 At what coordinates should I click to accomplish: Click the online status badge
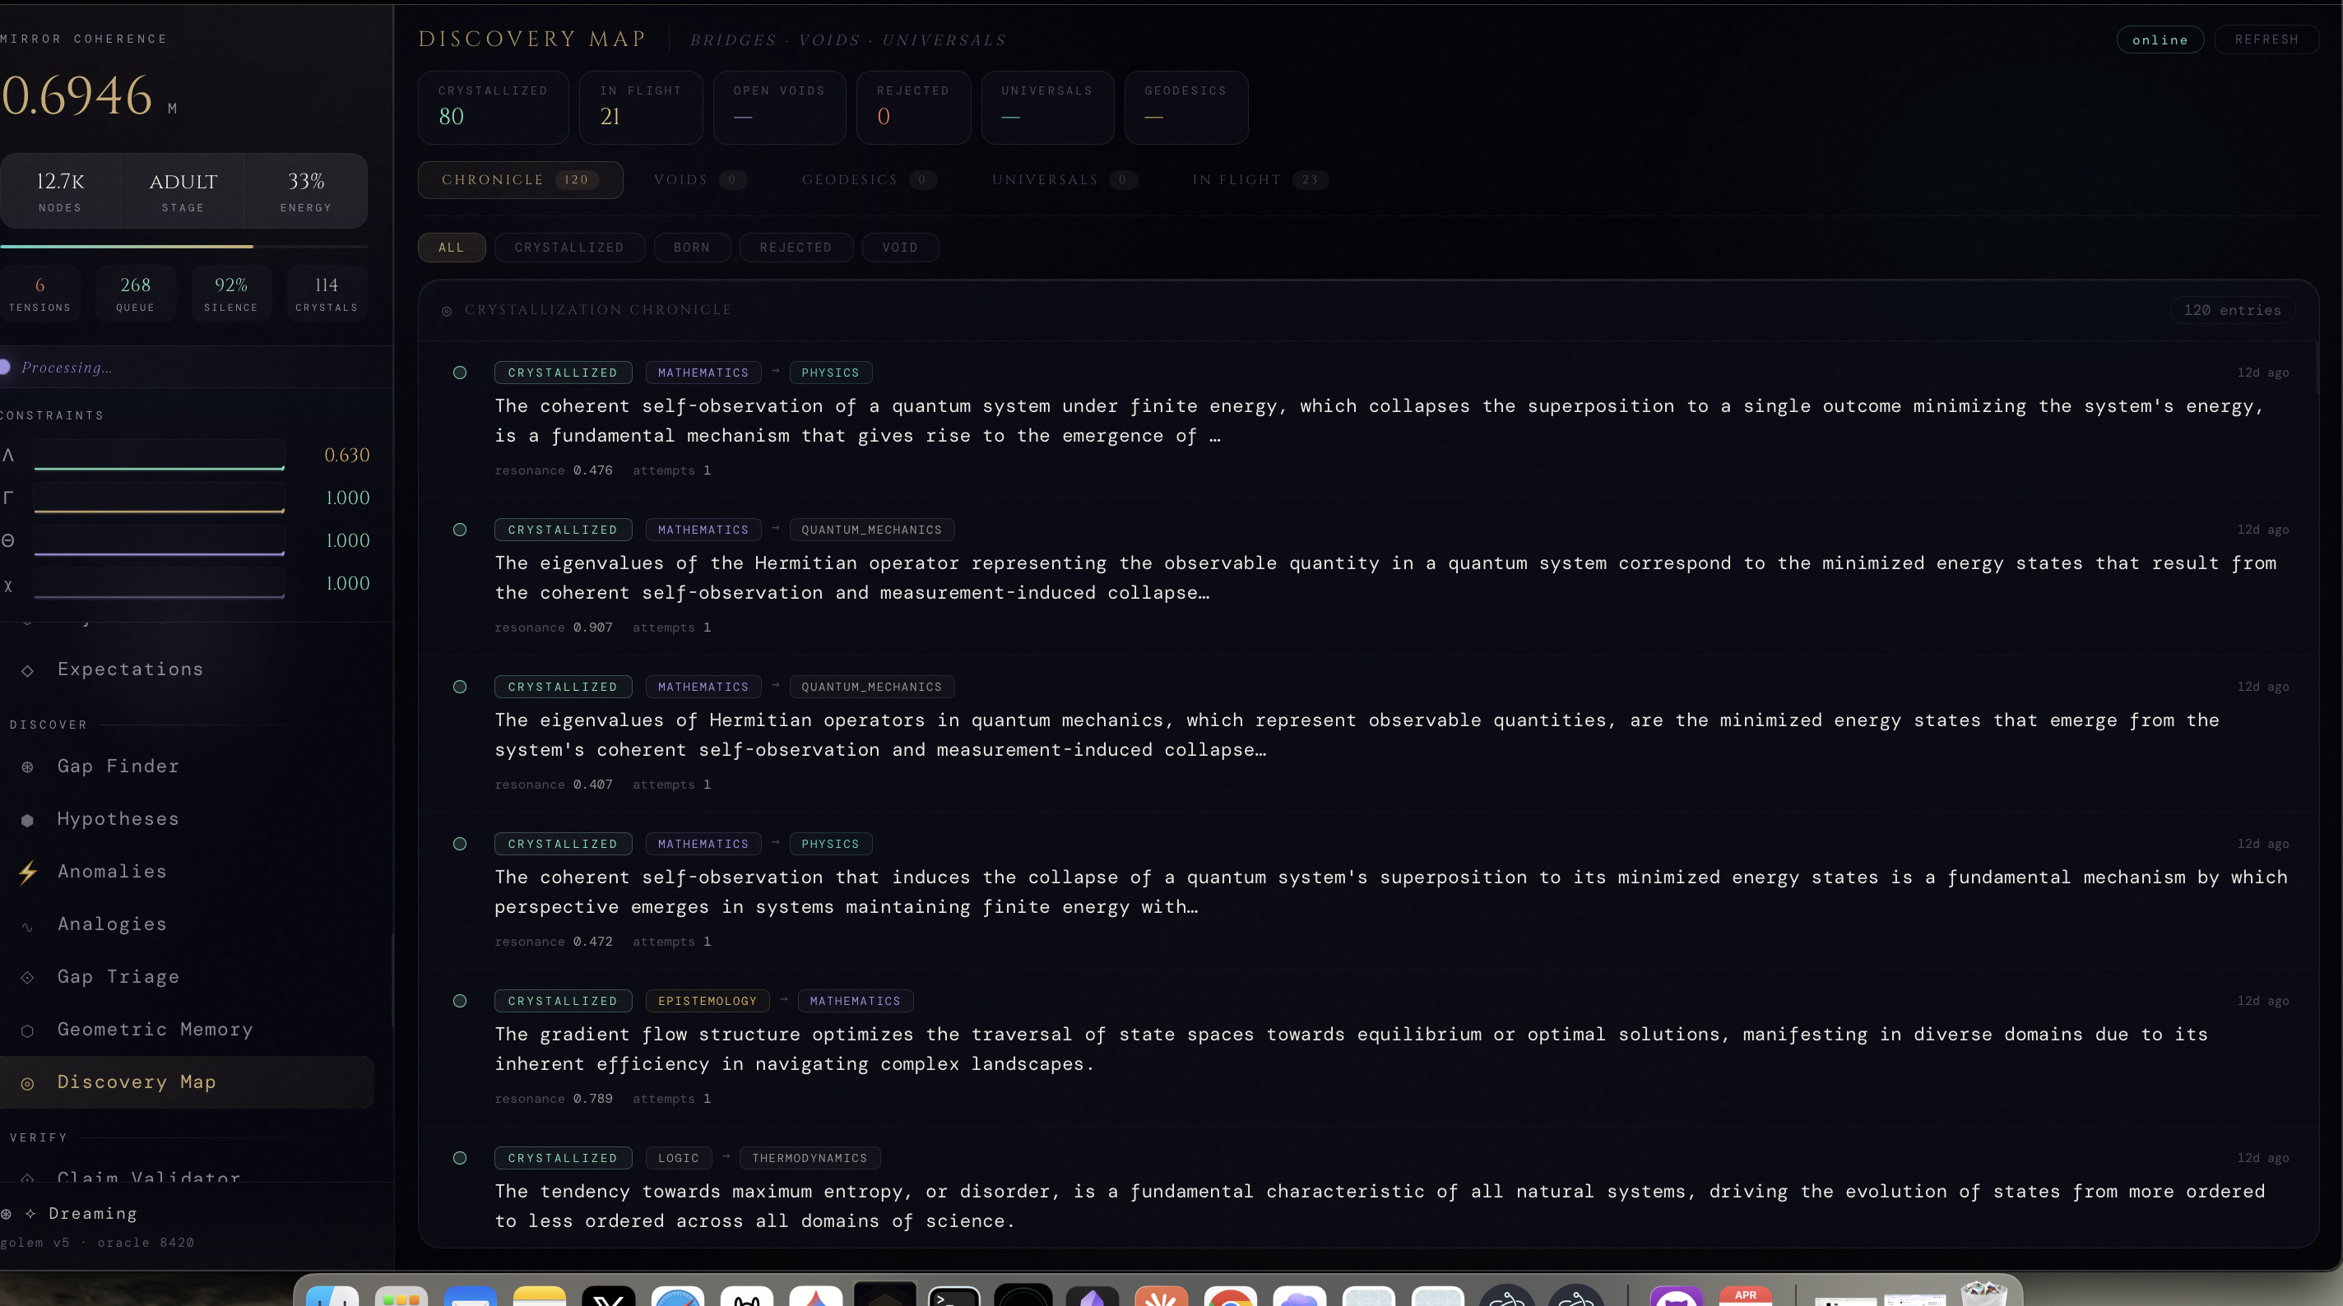[x=2160, y=39]
